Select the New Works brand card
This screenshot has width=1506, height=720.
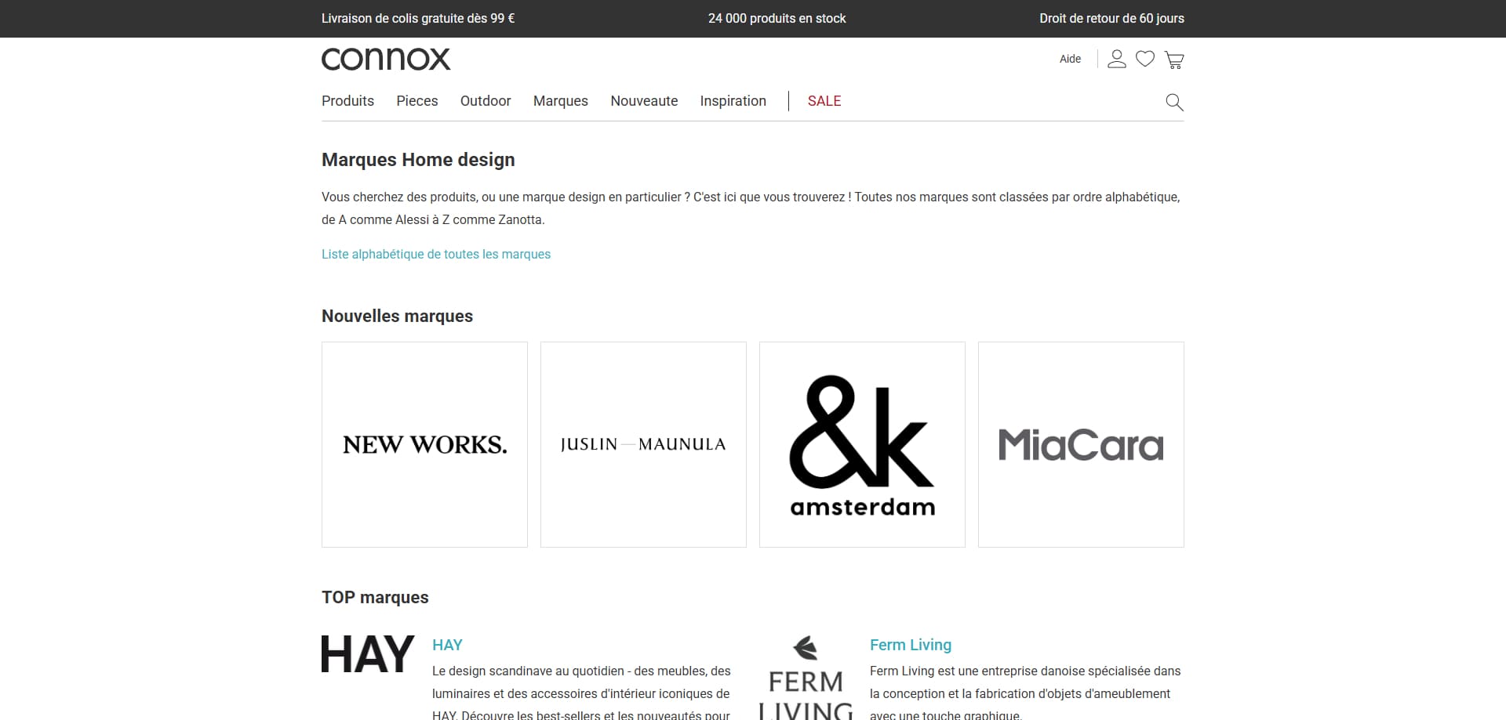point(424,444)
